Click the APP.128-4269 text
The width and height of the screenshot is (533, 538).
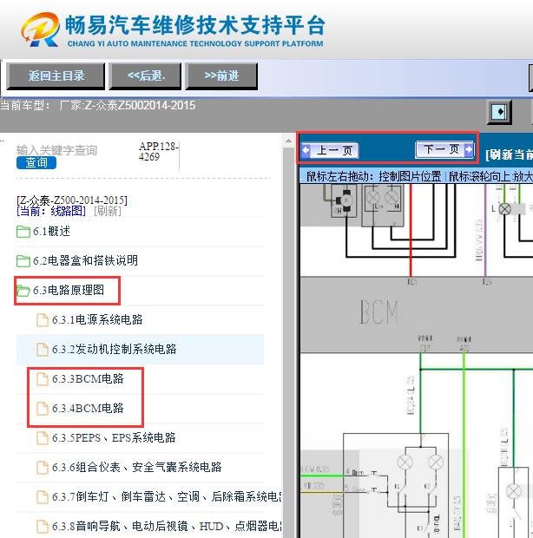pos(158,151)
